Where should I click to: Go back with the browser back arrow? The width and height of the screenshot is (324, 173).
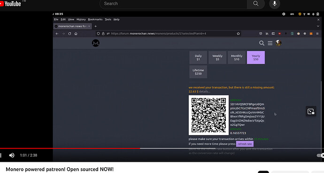pyautogui.click(x=57, y=34)
